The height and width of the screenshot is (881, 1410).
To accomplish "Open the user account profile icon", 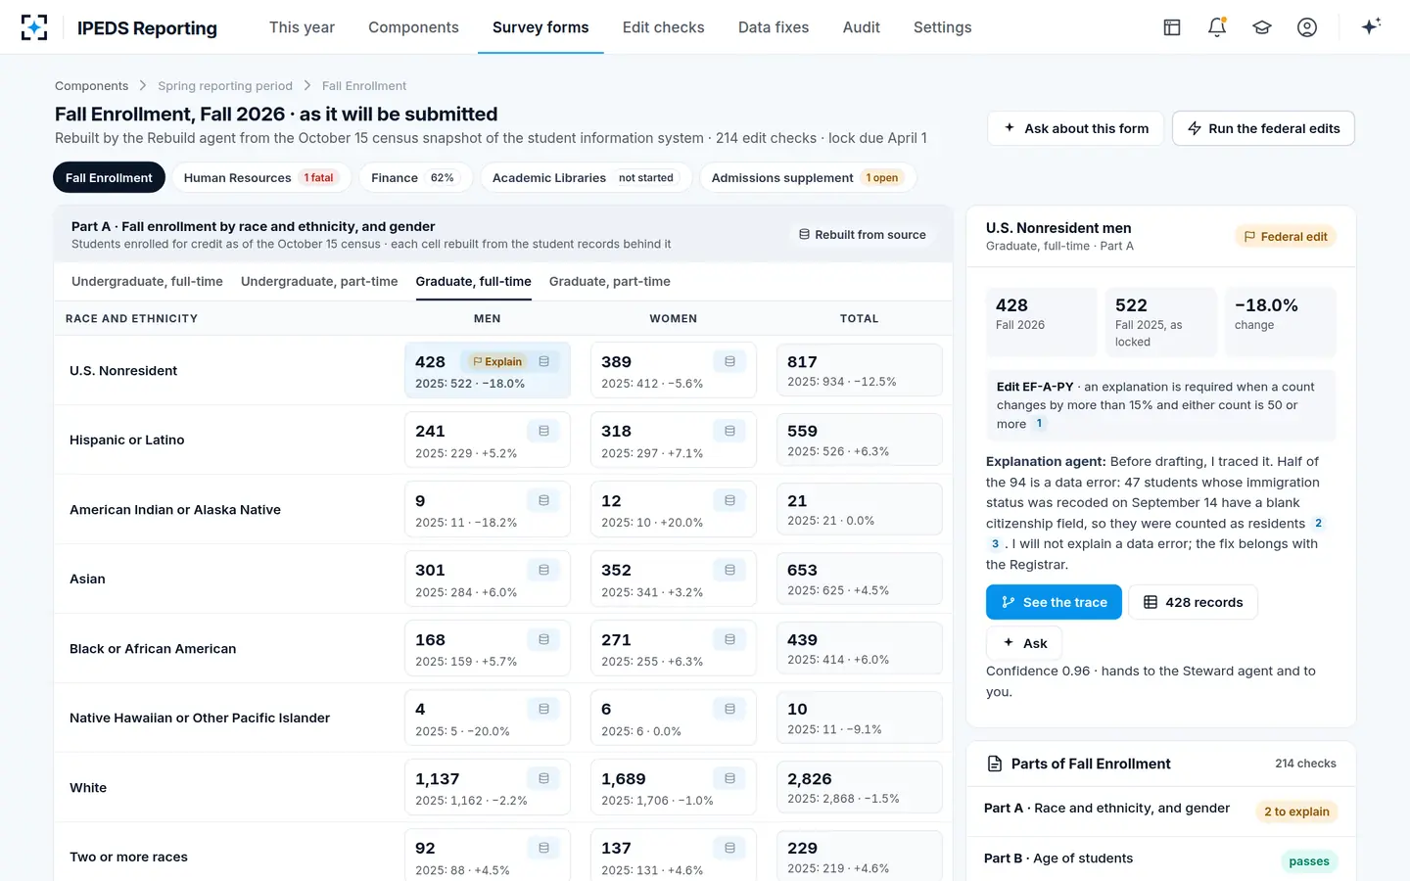I will (x=1307, y=27).
